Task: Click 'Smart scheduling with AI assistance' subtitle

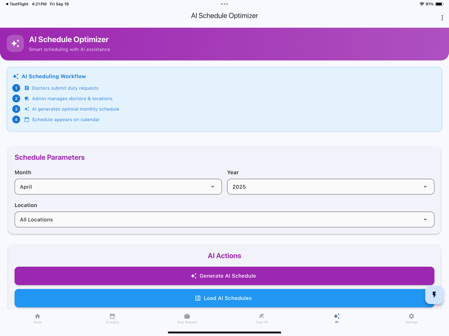Action: pos(69,49)
